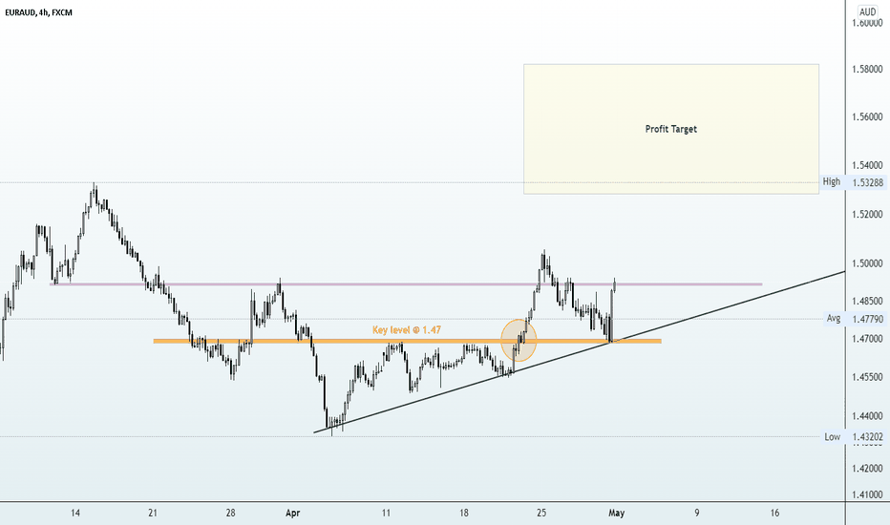Image resolution: width=890 pixels, height=525 pixels.
Task: Click the Profit Target text label
Action: click(671, 129)
